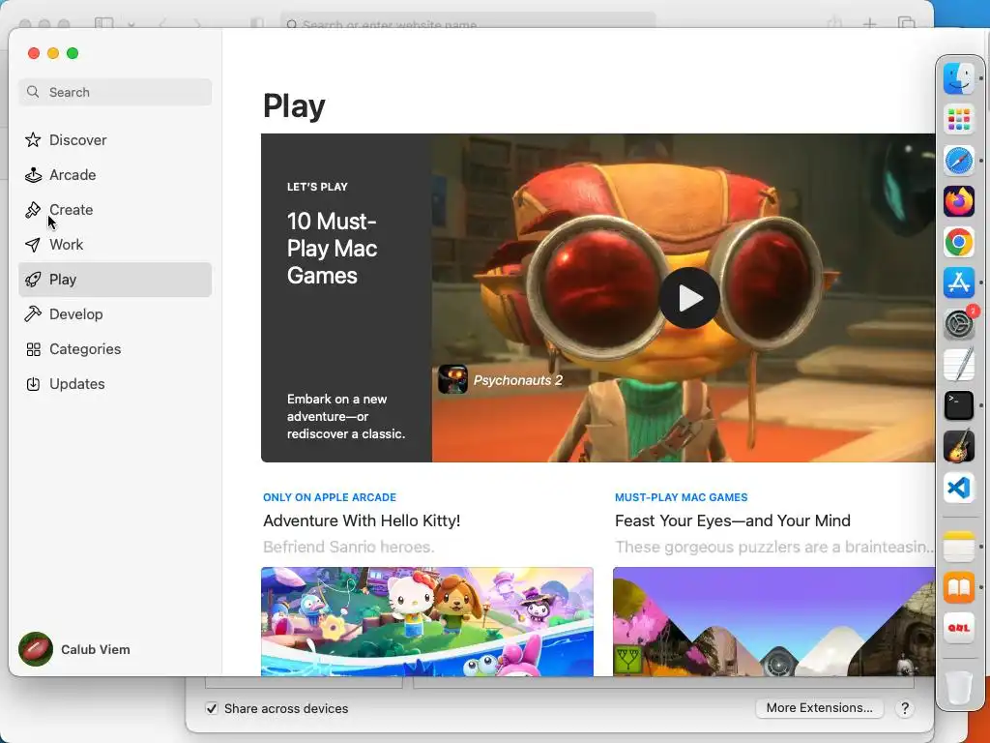Open System Settings from the Dock
The width and height of the screenshot is (990, 743).
(x=958, y=324)
